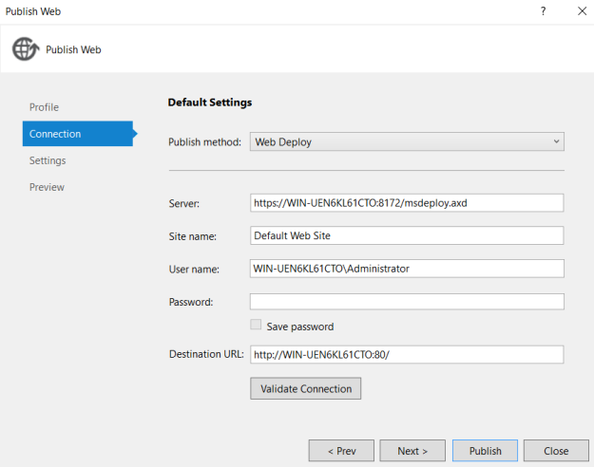
Task: Close the dialog with the X icon
Action: (581, 11)
